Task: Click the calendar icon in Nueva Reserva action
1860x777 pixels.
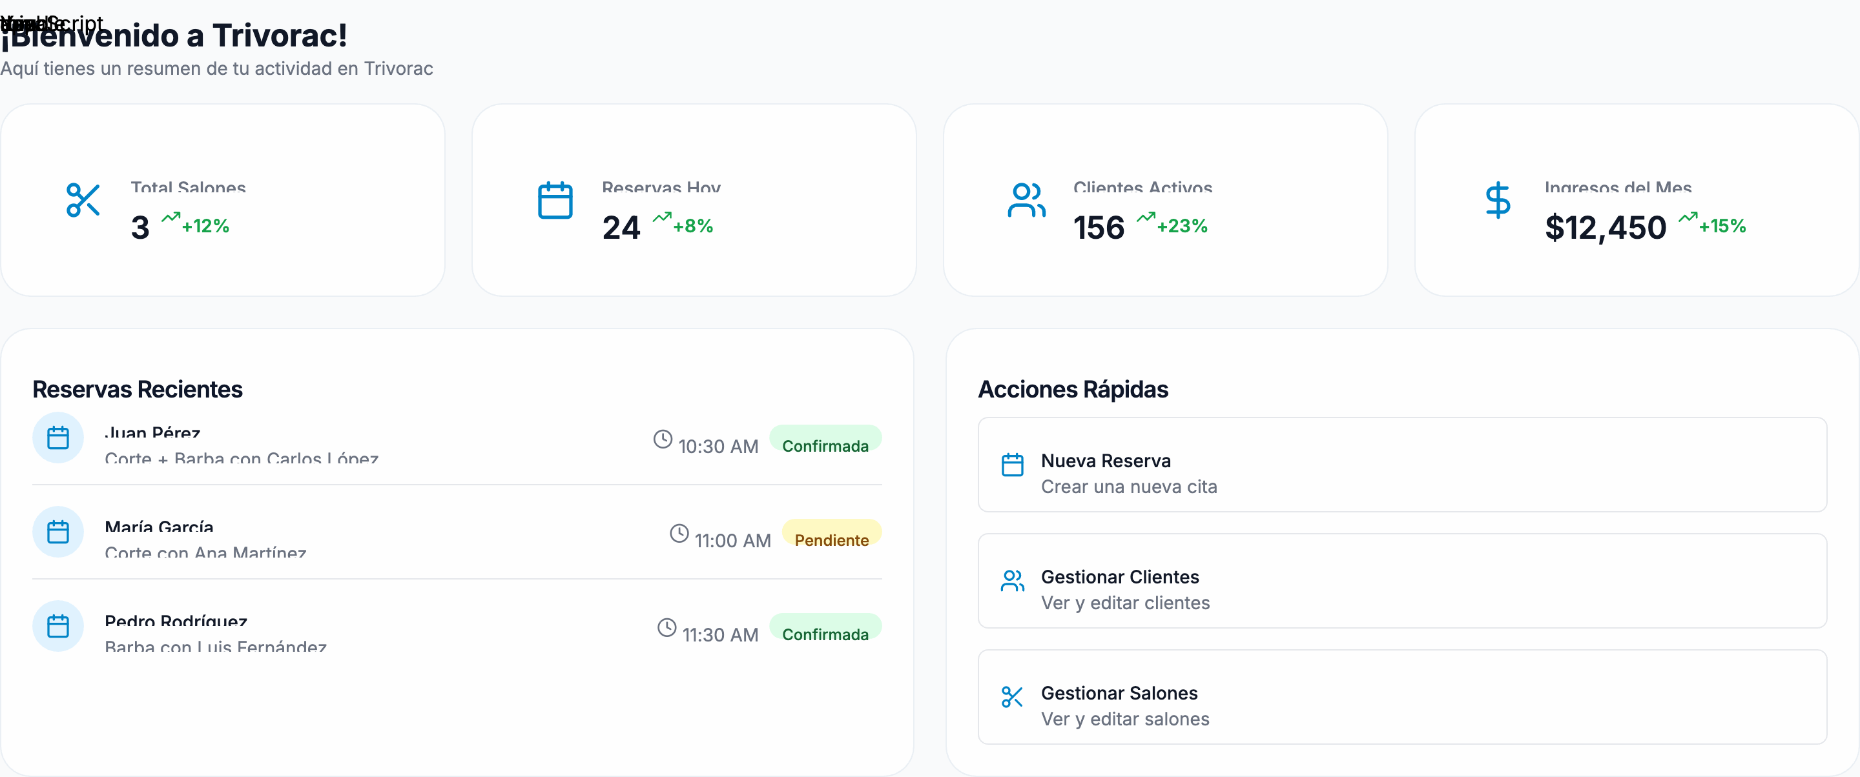Action: point(1012,465)
